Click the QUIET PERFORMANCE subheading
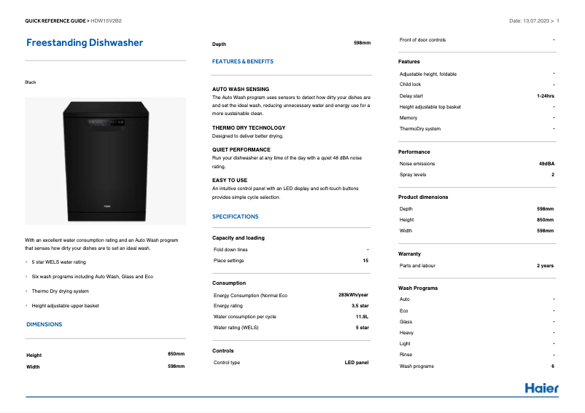The height and width of the screenshot is (413, 585). coord(241,149)
